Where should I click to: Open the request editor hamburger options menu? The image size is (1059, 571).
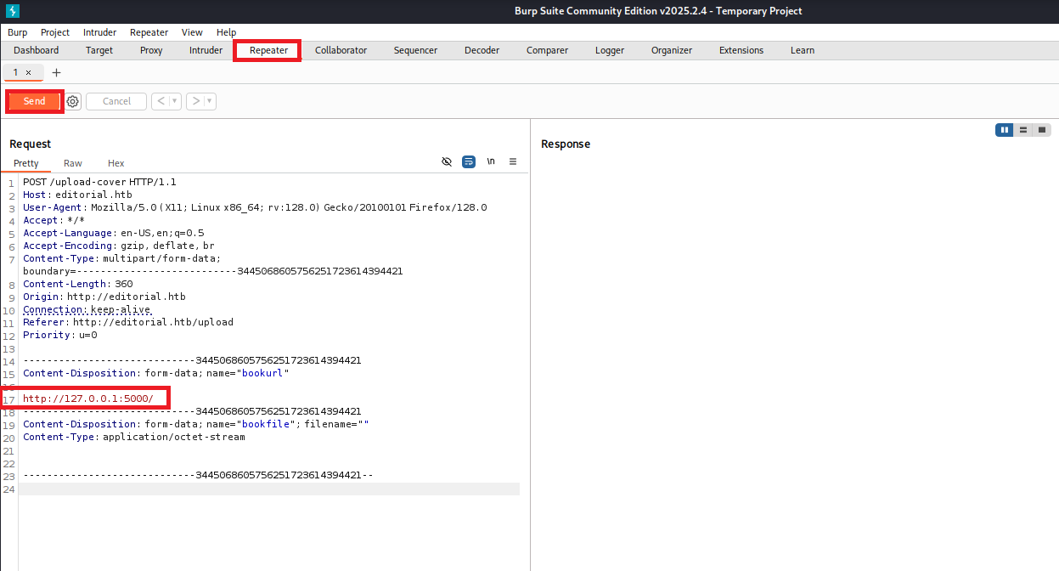(513, 161)
